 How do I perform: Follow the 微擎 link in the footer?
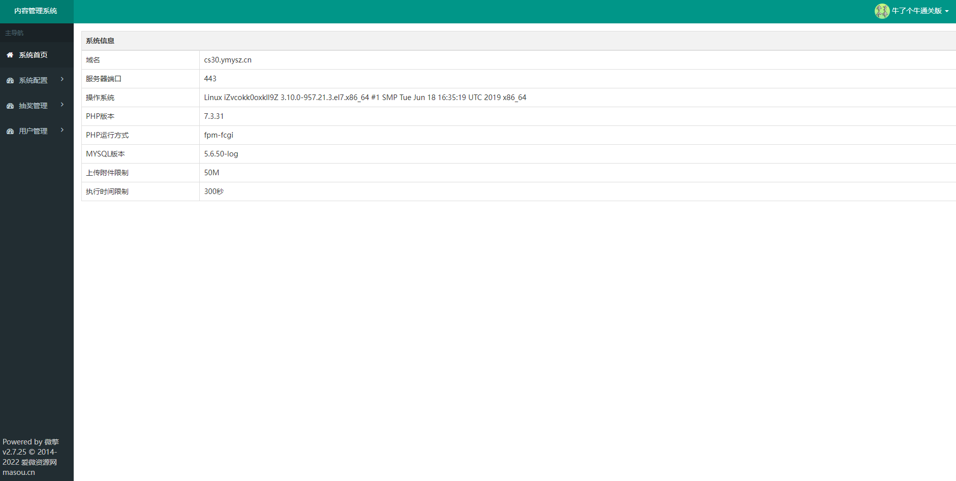51,442
